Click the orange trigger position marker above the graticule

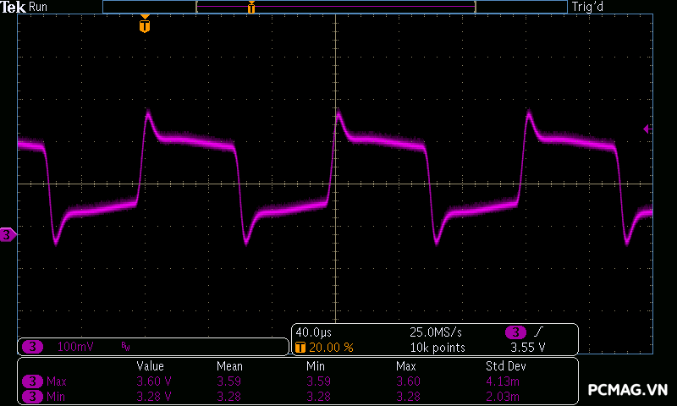tap(145, 25)
